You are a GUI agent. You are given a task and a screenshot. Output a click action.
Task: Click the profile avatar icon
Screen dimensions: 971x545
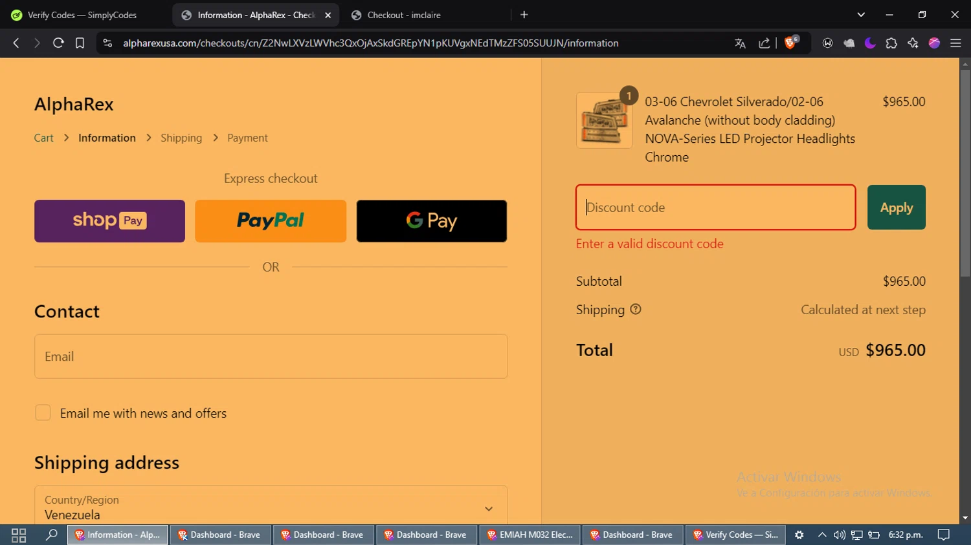coord(934,43)
